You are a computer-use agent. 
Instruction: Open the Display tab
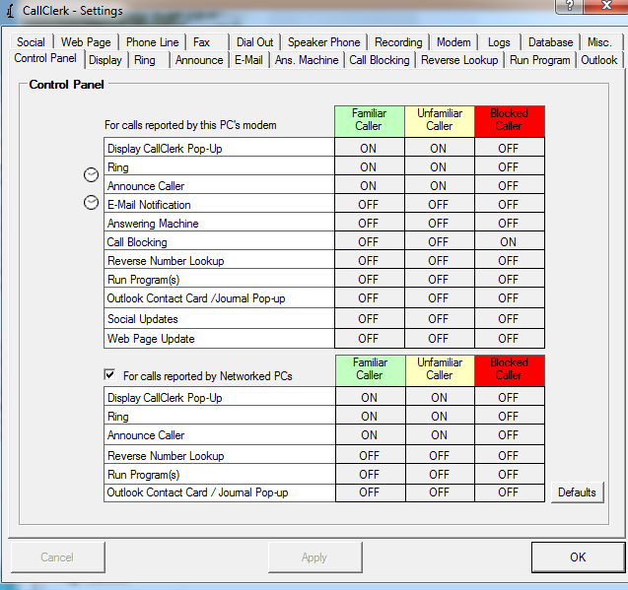coord(105,60)
